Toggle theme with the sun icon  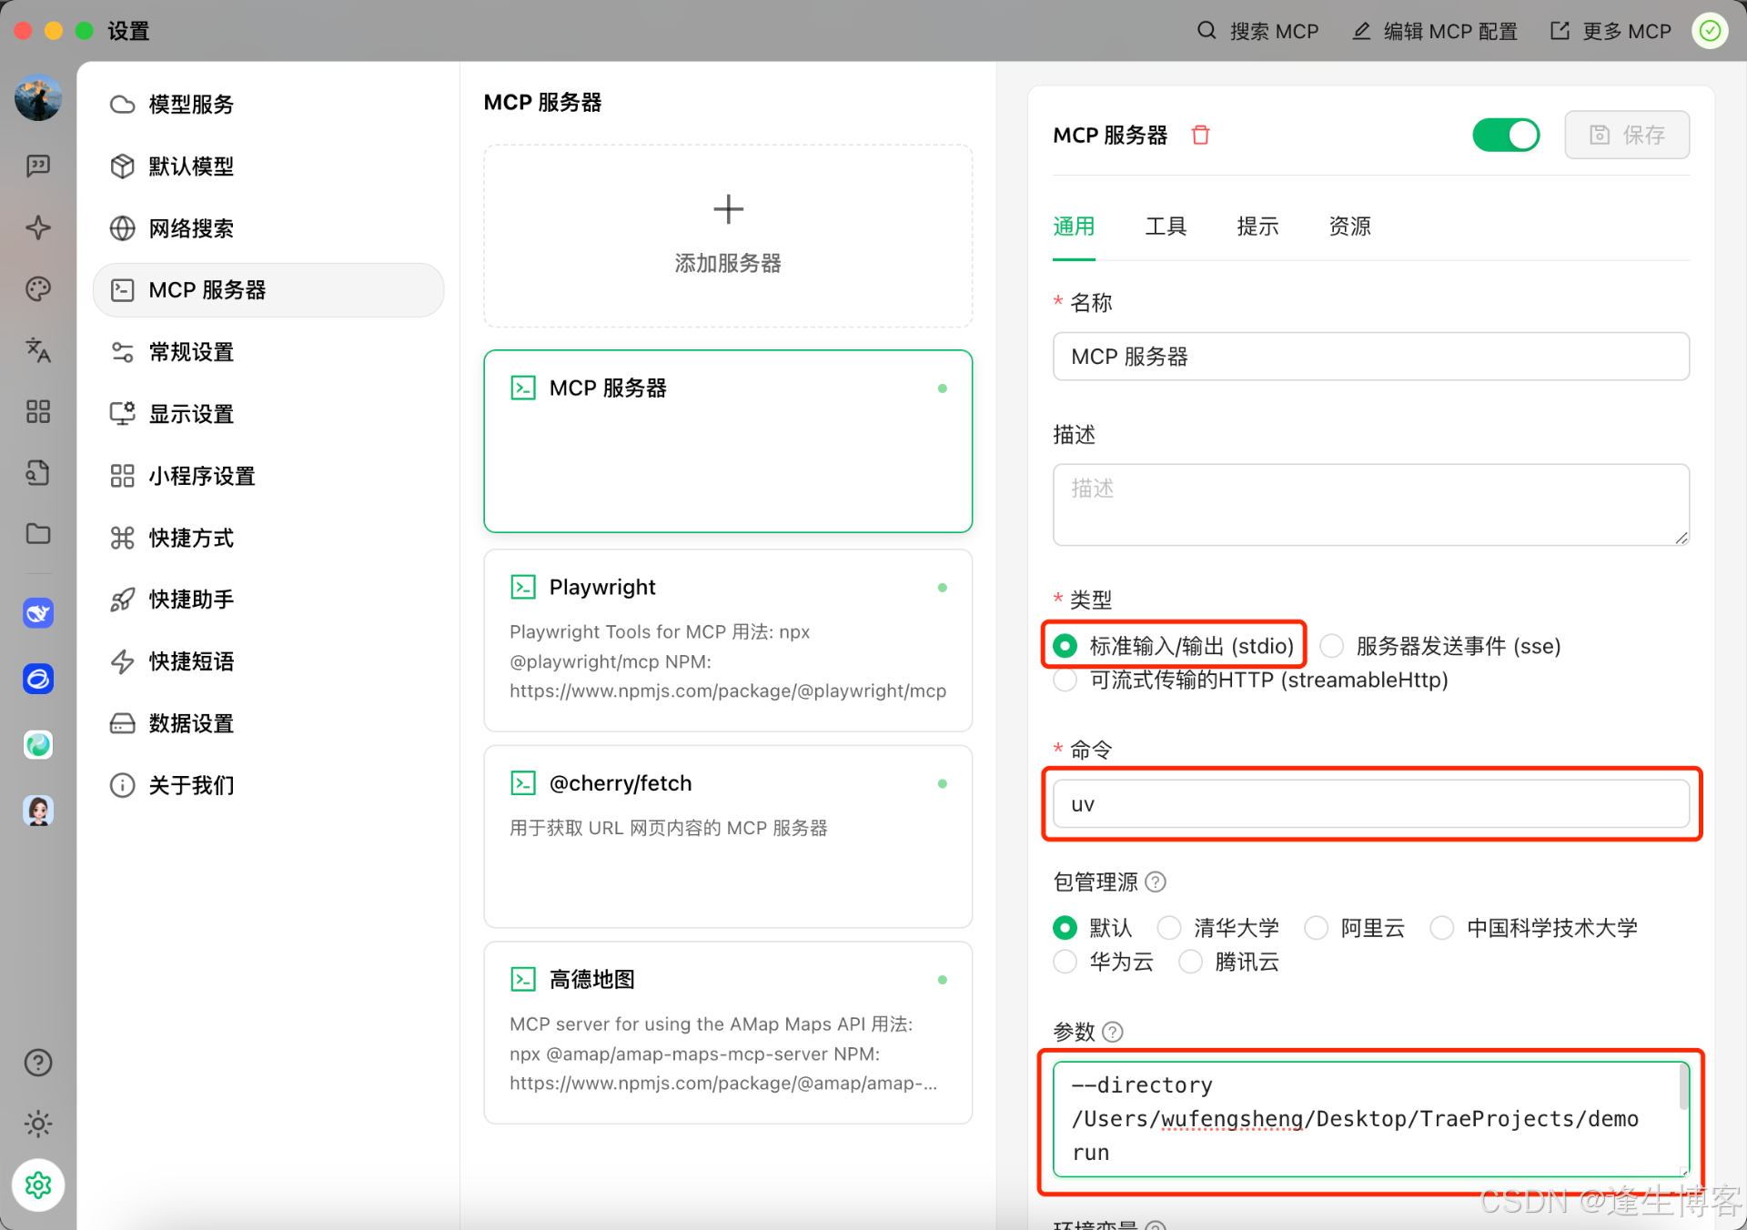(38, 1124)
